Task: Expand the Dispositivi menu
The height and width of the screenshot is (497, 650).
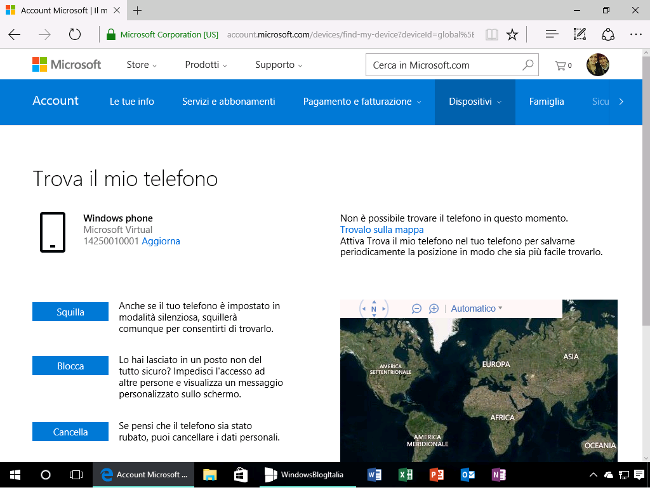Action: click(475, 102)
